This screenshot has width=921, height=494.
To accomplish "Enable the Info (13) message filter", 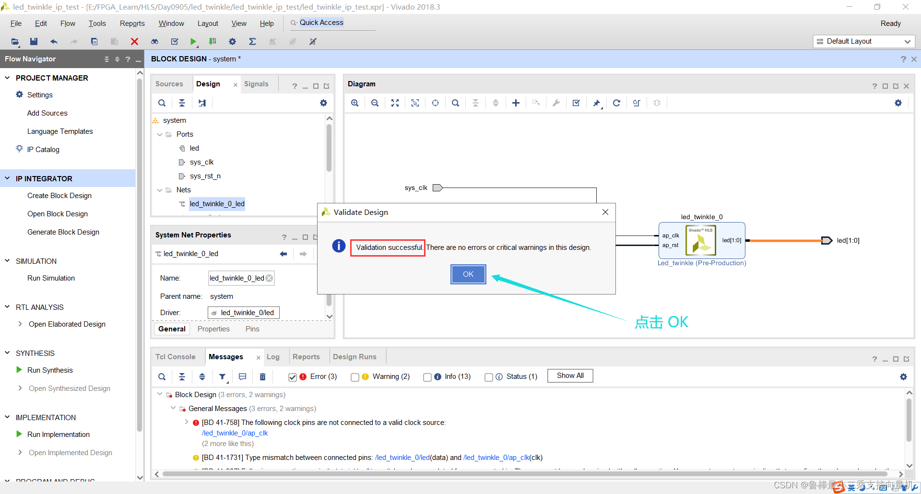I will pos(427,377).
